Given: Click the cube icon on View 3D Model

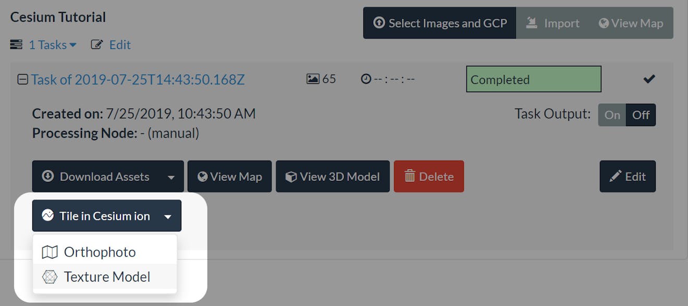Looking at the screenshot, I should 291,177.
